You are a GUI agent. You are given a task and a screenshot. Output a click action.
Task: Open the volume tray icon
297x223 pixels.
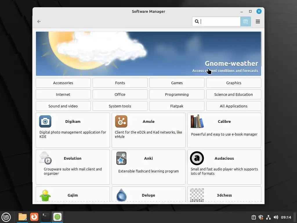[276, 217]
